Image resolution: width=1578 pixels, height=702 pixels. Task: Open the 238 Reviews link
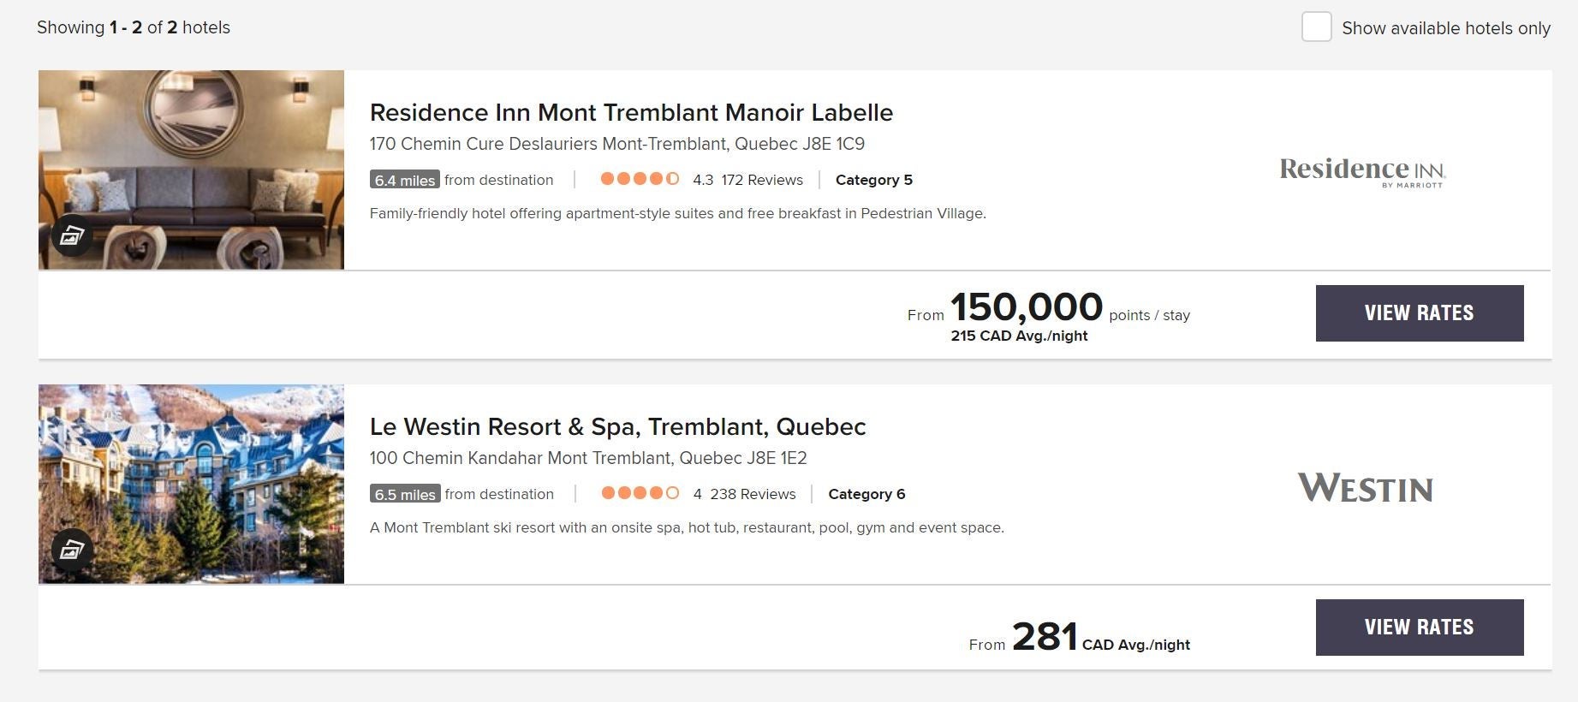(x=753, y=494)
